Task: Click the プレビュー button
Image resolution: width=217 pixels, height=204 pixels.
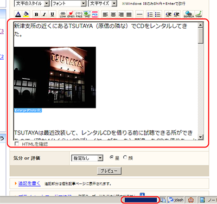Action: click(x=109, y=171)
